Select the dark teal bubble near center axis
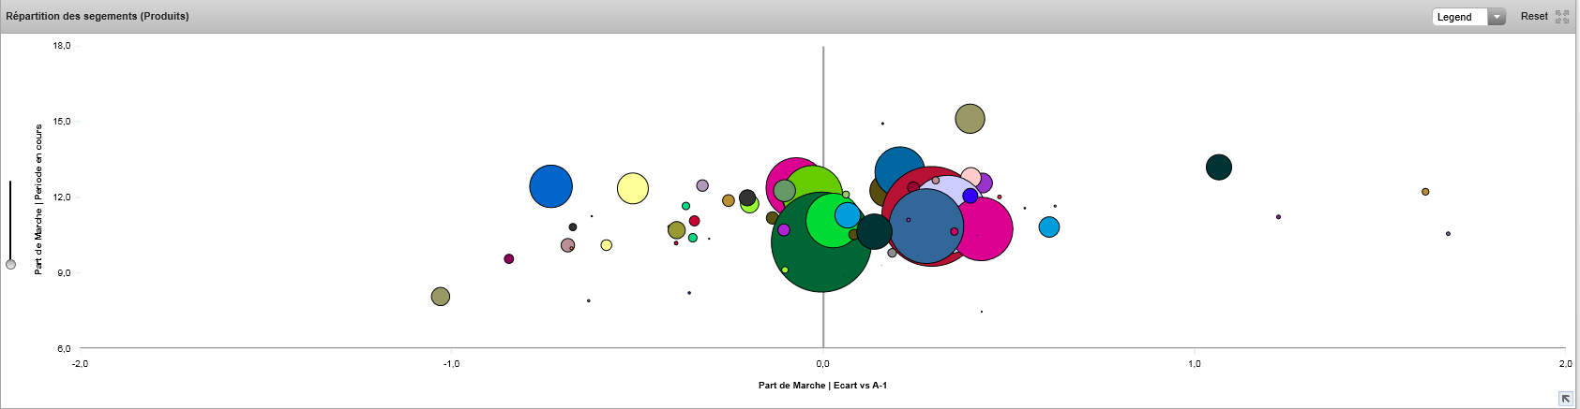The height and width of the screenshot is (409, 1580). [874, 231]
